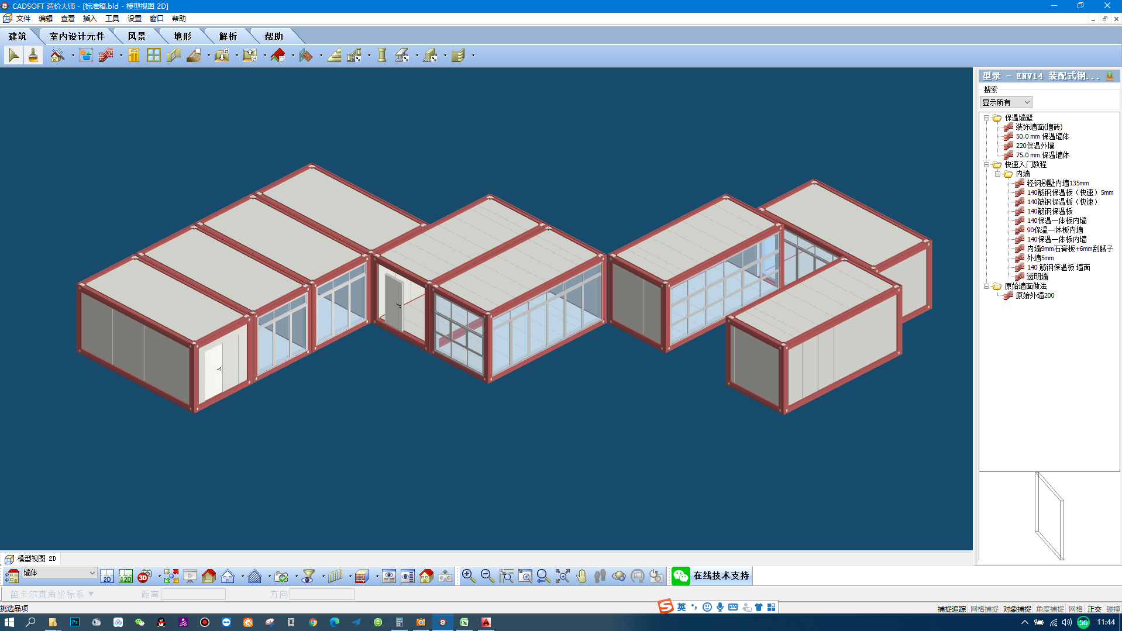Collapse the 原始墙面做法 folder
The width and height of the screenshot is (1122, 631).
[987, 286]
